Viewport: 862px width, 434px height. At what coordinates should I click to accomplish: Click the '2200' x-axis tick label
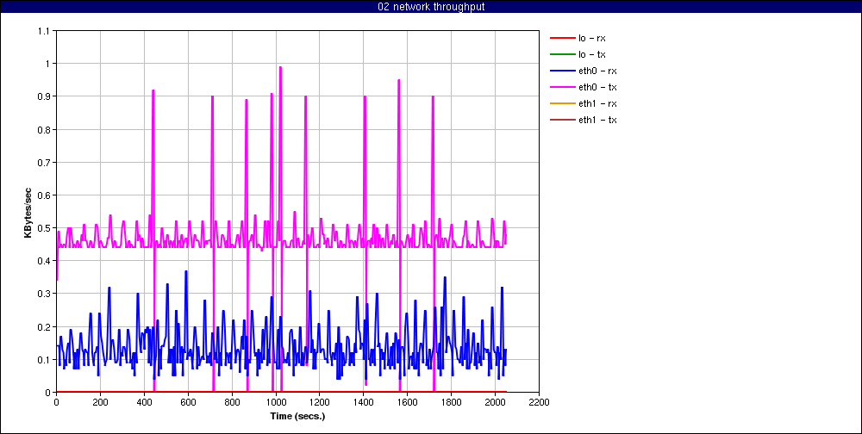540,401
